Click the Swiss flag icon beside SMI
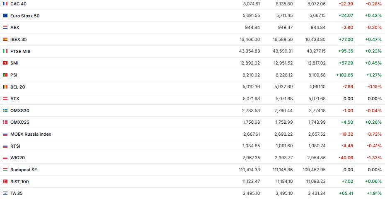The height and width of the screenshot is (199, 385). click(x=5, y=63)
